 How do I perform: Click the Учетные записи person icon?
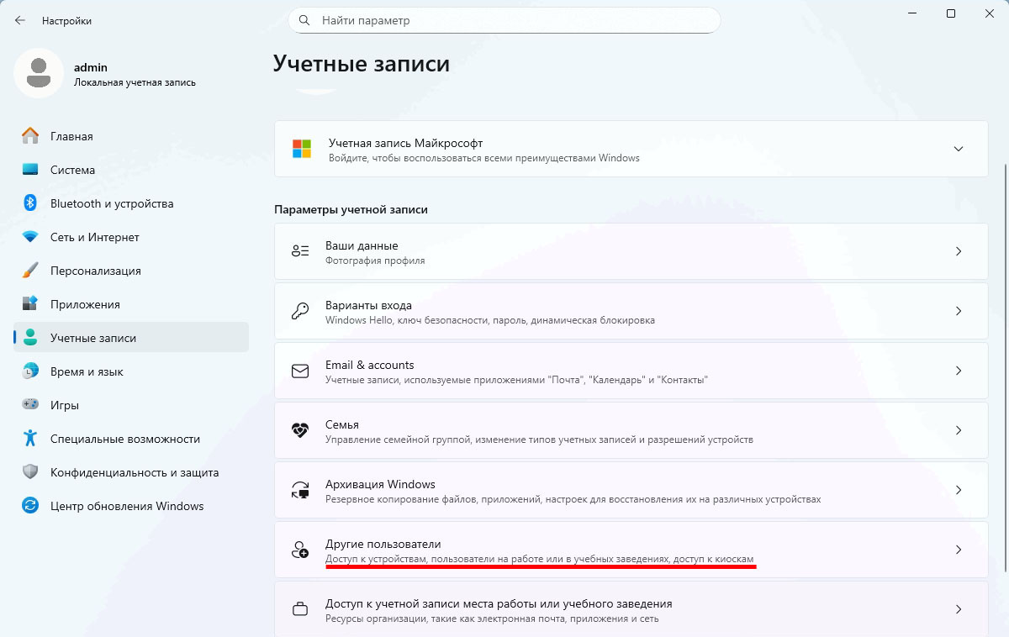pyautogui.click(x=30, y=338)
